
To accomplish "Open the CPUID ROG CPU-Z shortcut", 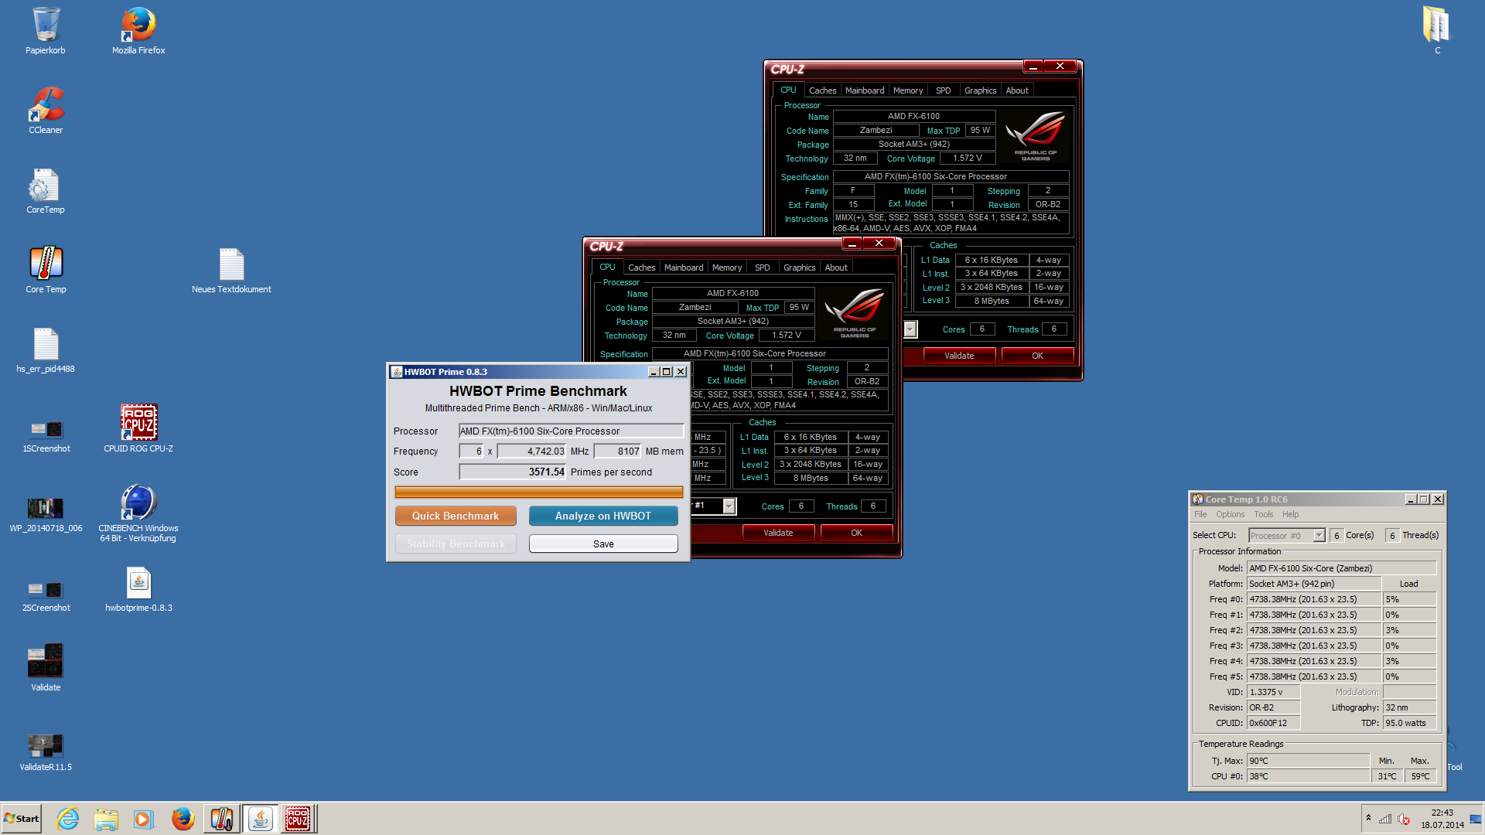I will (138, 429).
